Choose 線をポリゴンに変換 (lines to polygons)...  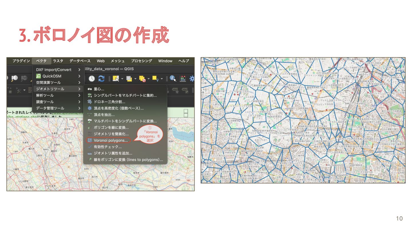click(x=125, y=160)
